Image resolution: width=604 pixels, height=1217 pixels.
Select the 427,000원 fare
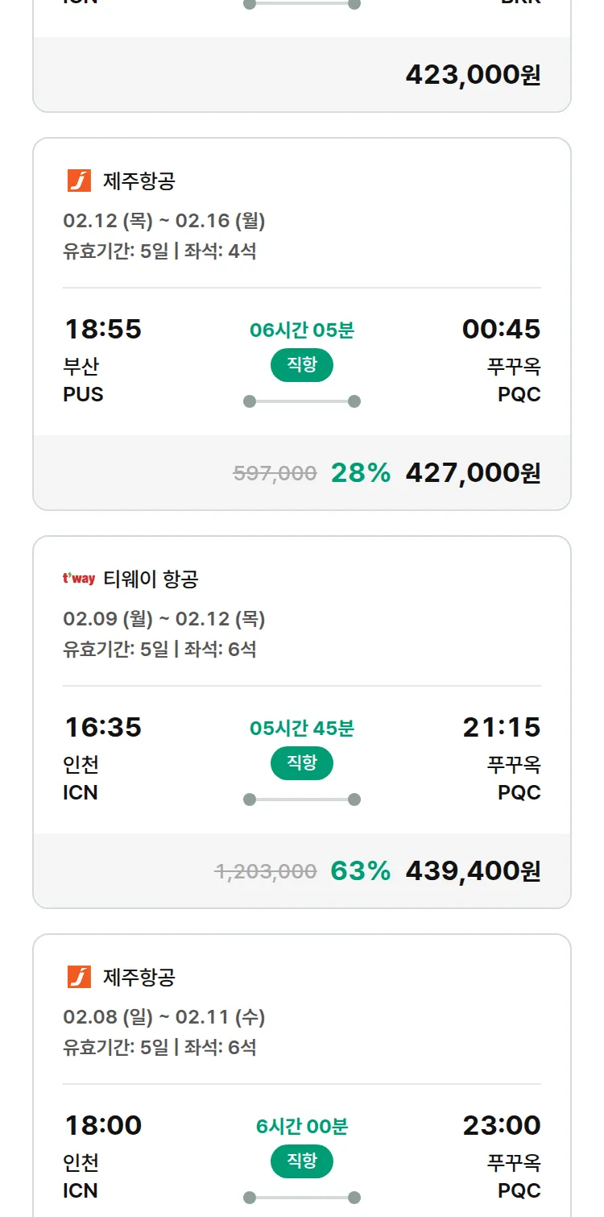click(x=473, y=473)
